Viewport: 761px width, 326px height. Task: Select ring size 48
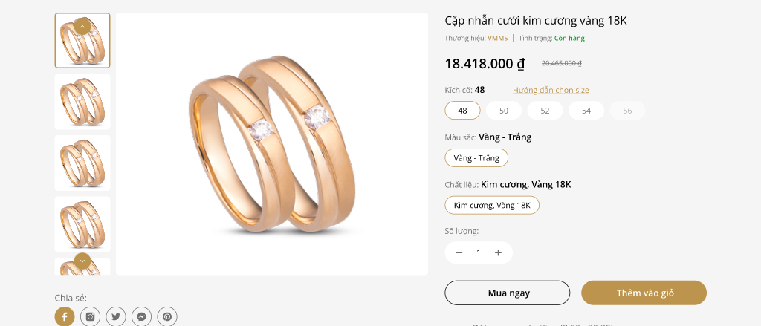(x=462, y=111)
